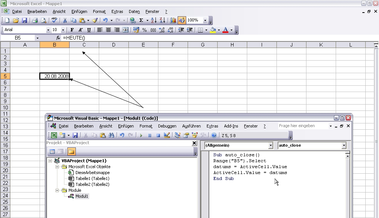Viewport: 379px width, 218px height.
Task: Toggle Bold (F) formatting in Excel
Action: [72, 30]
